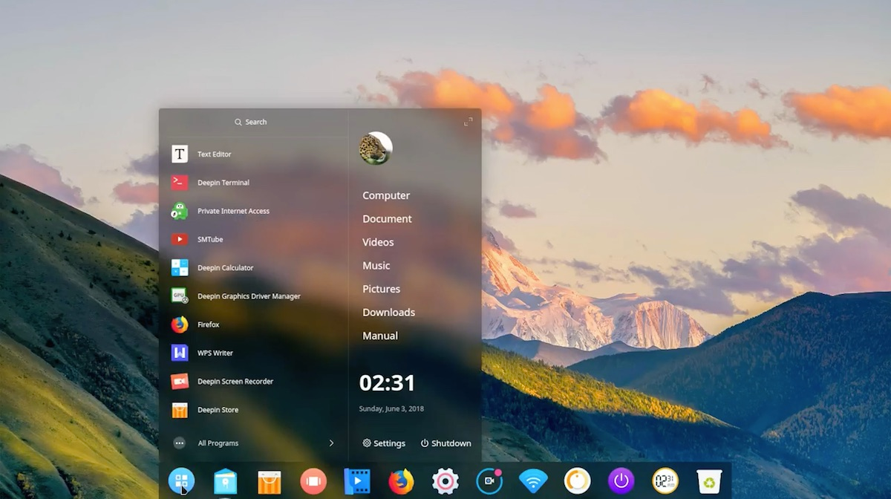Select the 'WPS Writer' label
Screen dimensions: 891x499
click(x=215, y=353)
